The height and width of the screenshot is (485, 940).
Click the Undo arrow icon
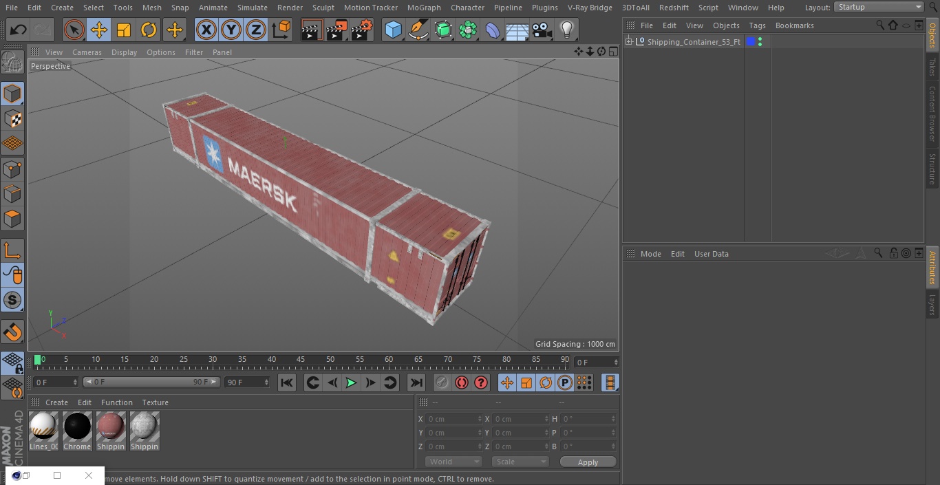[19, 30]
